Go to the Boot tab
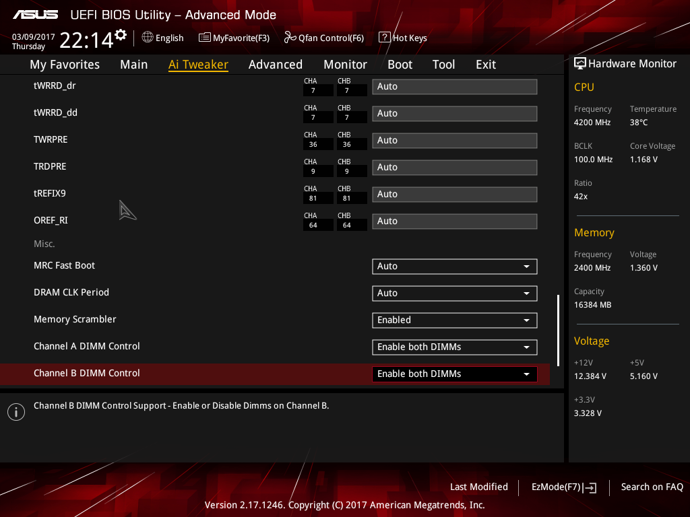This screenshot has height=517, width=690. pyautogui.click(x=400, y=65)
